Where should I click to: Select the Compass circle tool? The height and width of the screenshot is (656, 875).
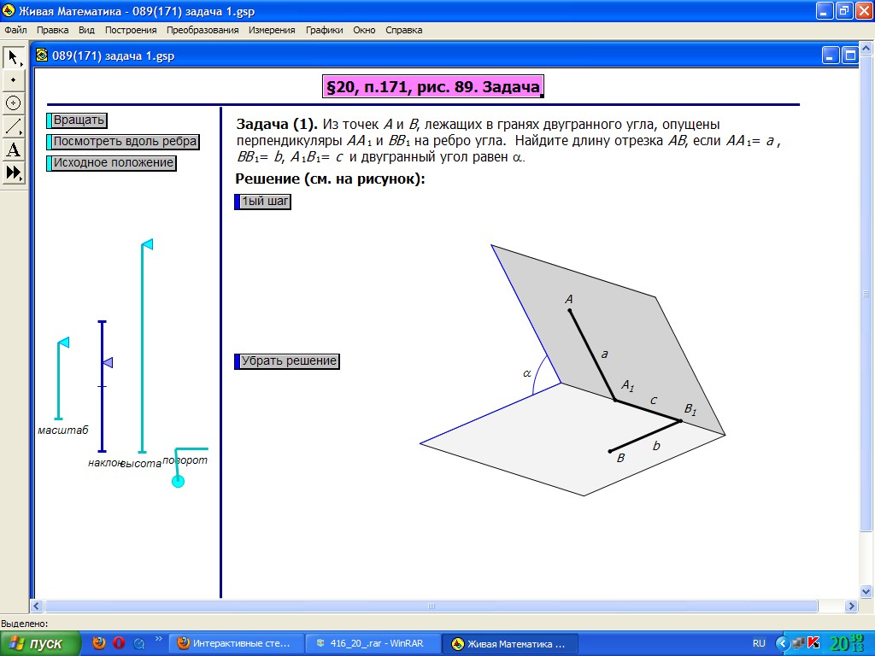coord(14,102)
